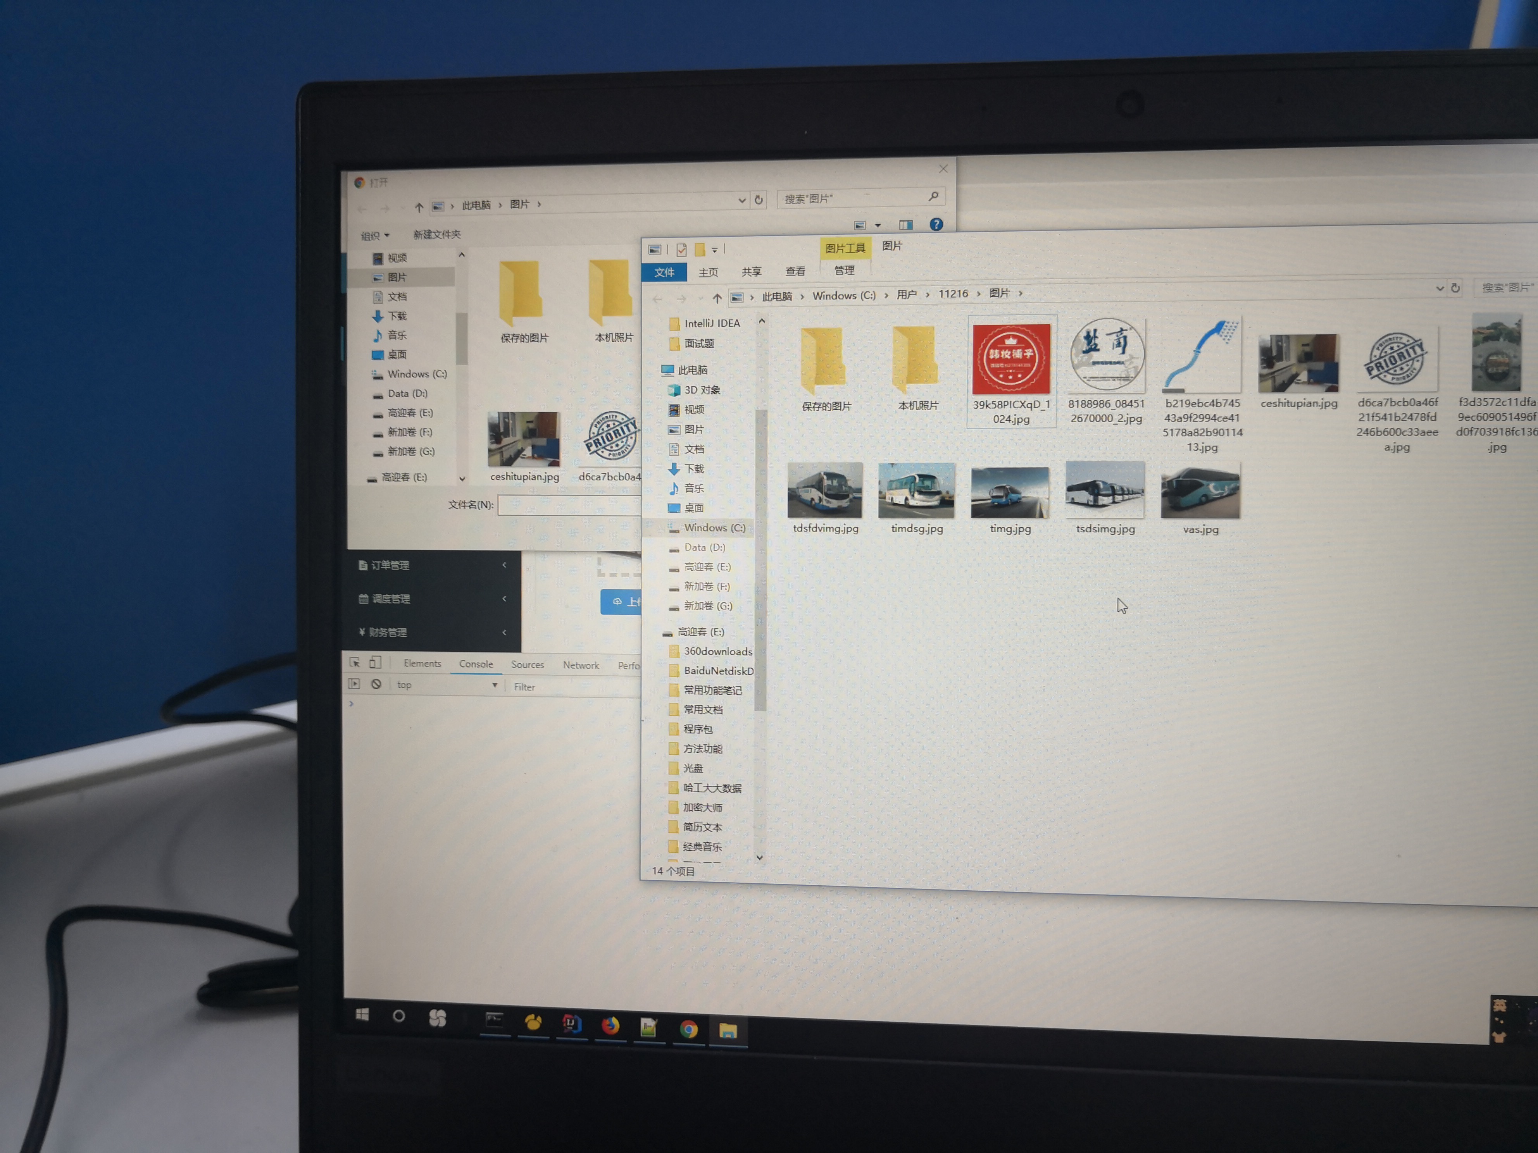Screen dimensions: 1538x1153
Task: Click the up arrow in Explorer navigation
Action: pos(717,298)
